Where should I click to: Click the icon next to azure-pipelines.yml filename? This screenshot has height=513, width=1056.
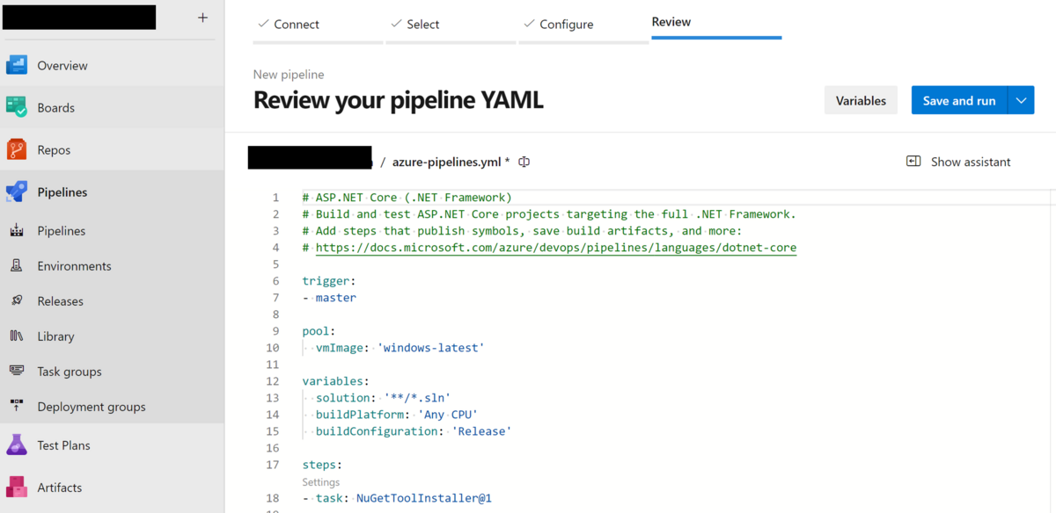point(524,162)
